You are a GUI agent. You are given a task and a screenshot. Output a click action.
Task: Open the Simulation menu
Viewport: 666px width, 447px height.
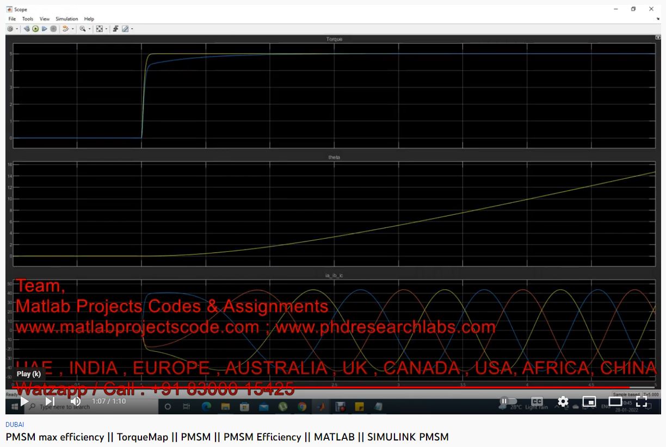coord(66,19)
